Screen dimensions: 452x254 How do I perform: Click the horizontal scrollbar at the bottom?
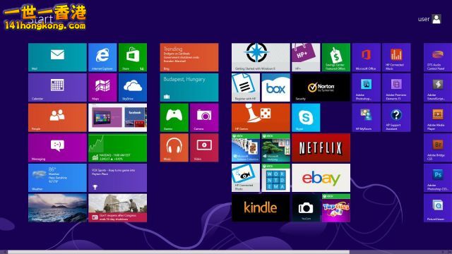[179, 252]
